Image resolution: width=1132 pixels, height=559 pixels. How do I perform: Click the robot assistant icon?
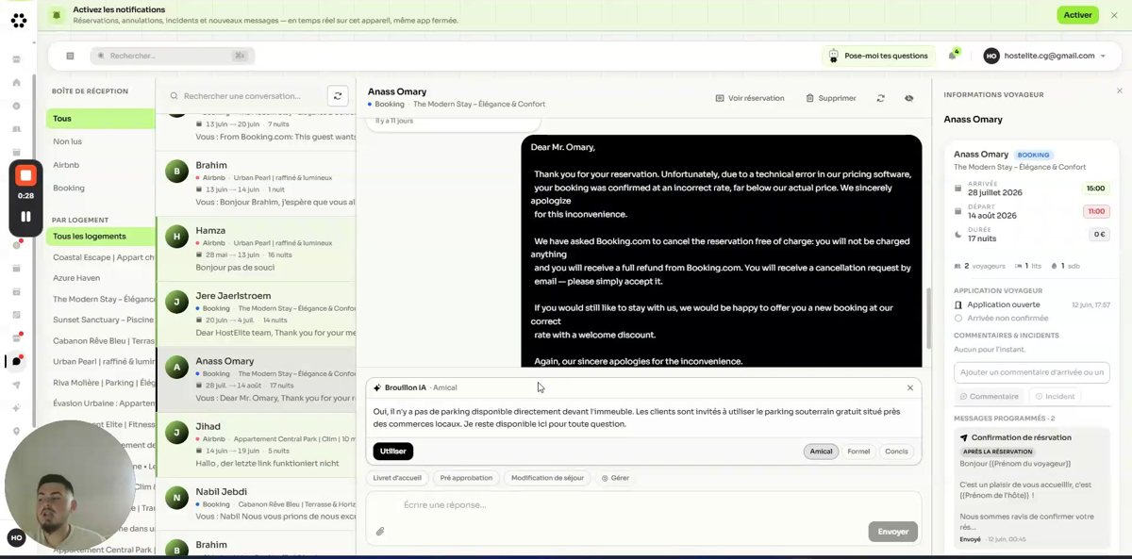[x=833, y=56]
